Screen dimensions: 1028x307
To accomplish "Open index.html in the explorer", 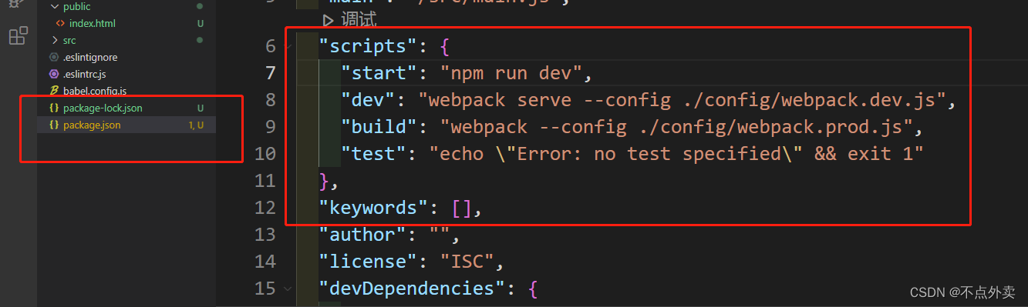I will pos(93,23).
